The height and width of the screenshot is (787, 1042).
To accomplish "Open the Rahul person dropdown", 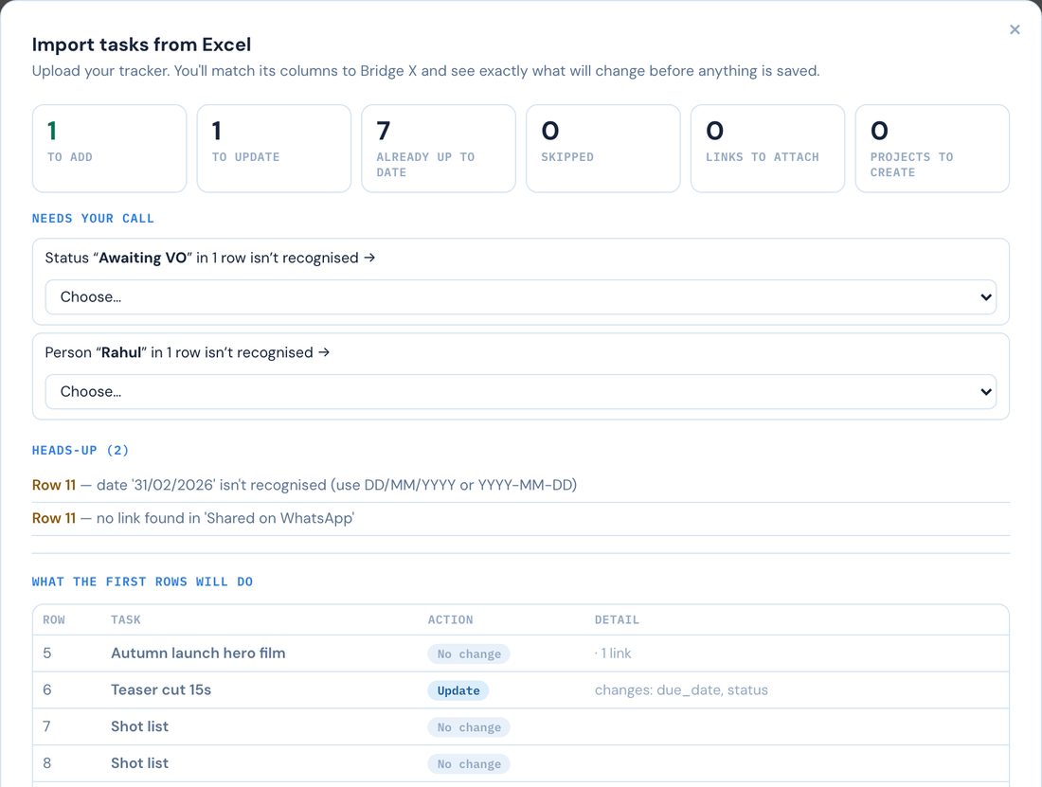I will [x=520, y=392].
